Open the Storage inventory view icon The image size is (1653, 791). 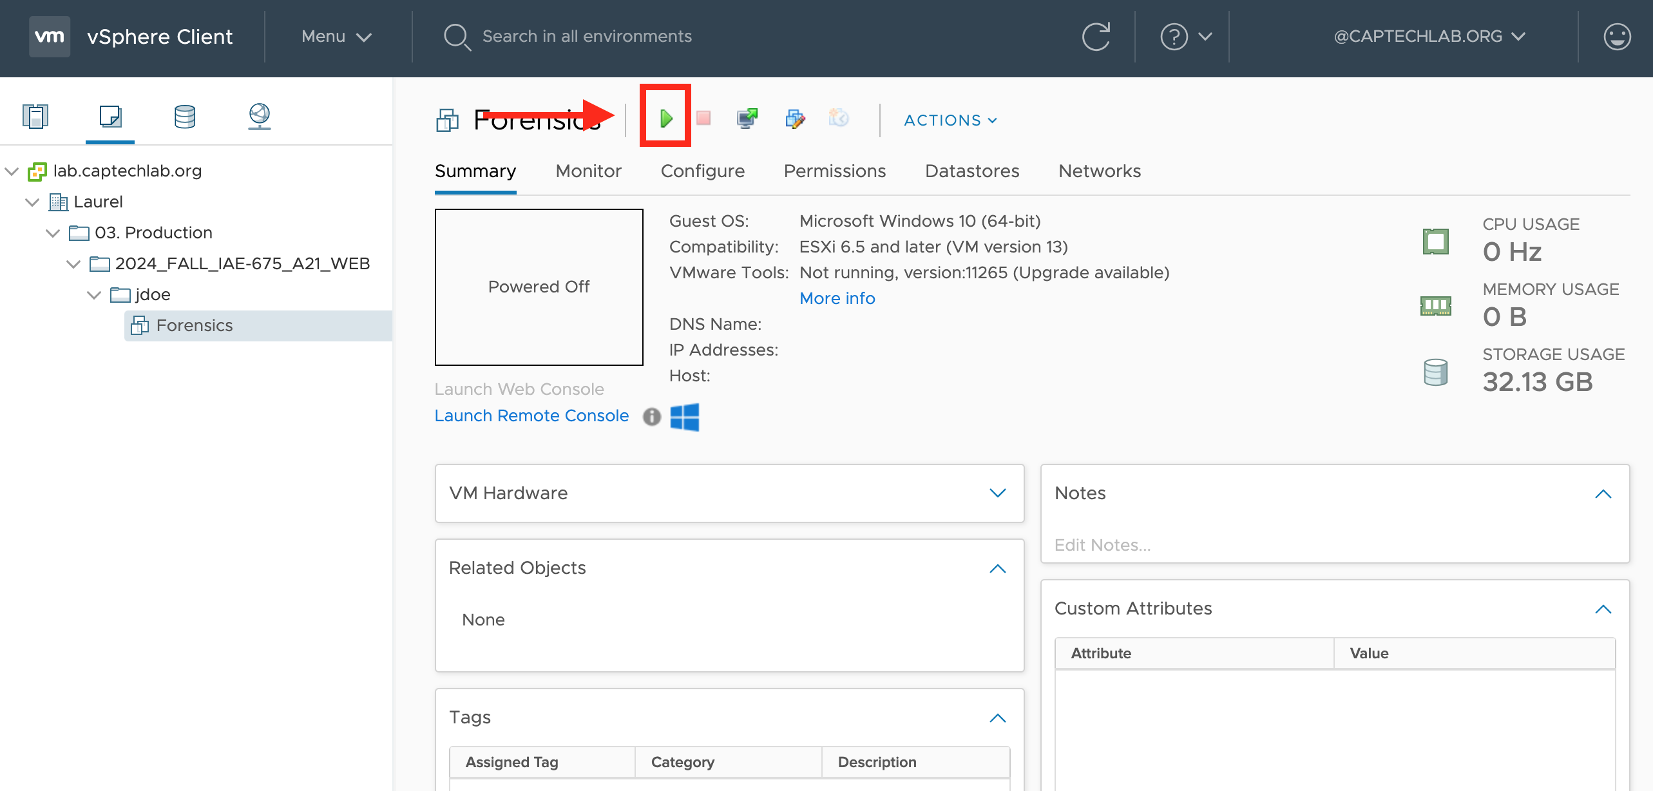pyautogui.click(x=184, y=117)
